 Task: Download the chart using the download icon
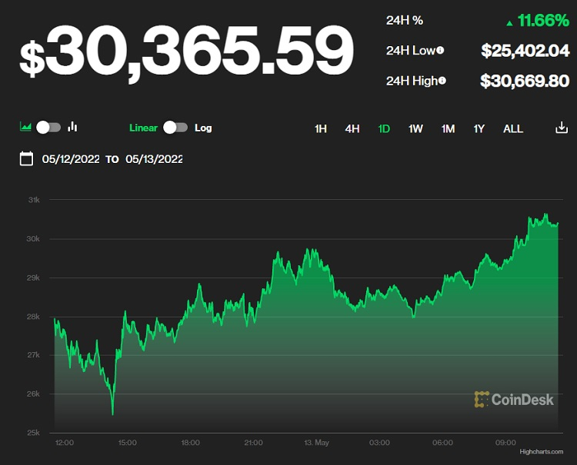pyautogui.click(x=562, y=128)
